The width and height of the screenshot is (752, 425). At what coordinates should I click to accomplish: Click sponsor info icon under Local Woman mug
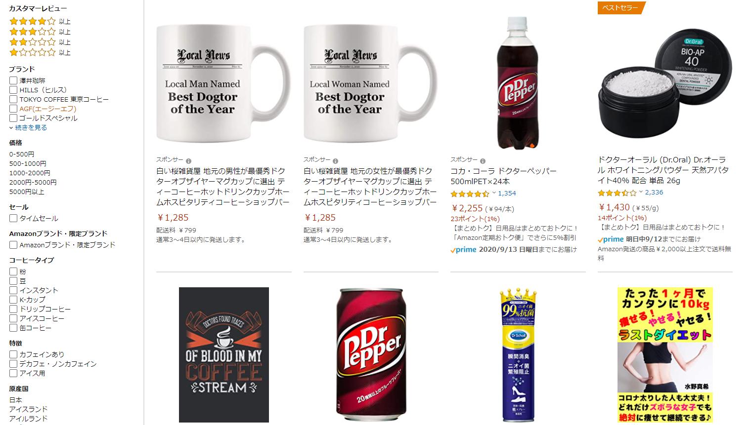[x=335, y=161]
